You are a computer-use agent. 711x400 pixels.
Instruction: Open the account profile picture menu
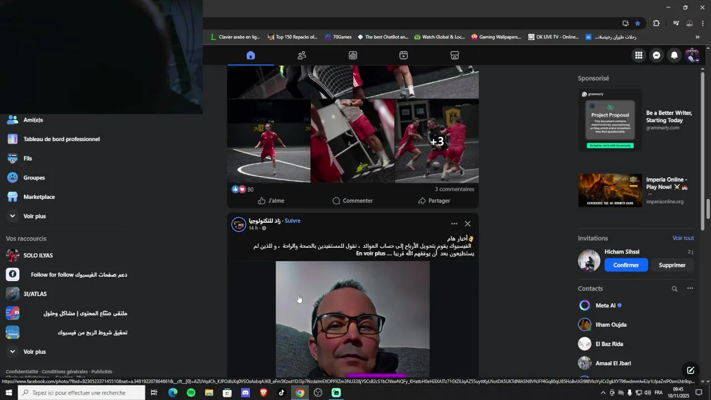point(692,56)
